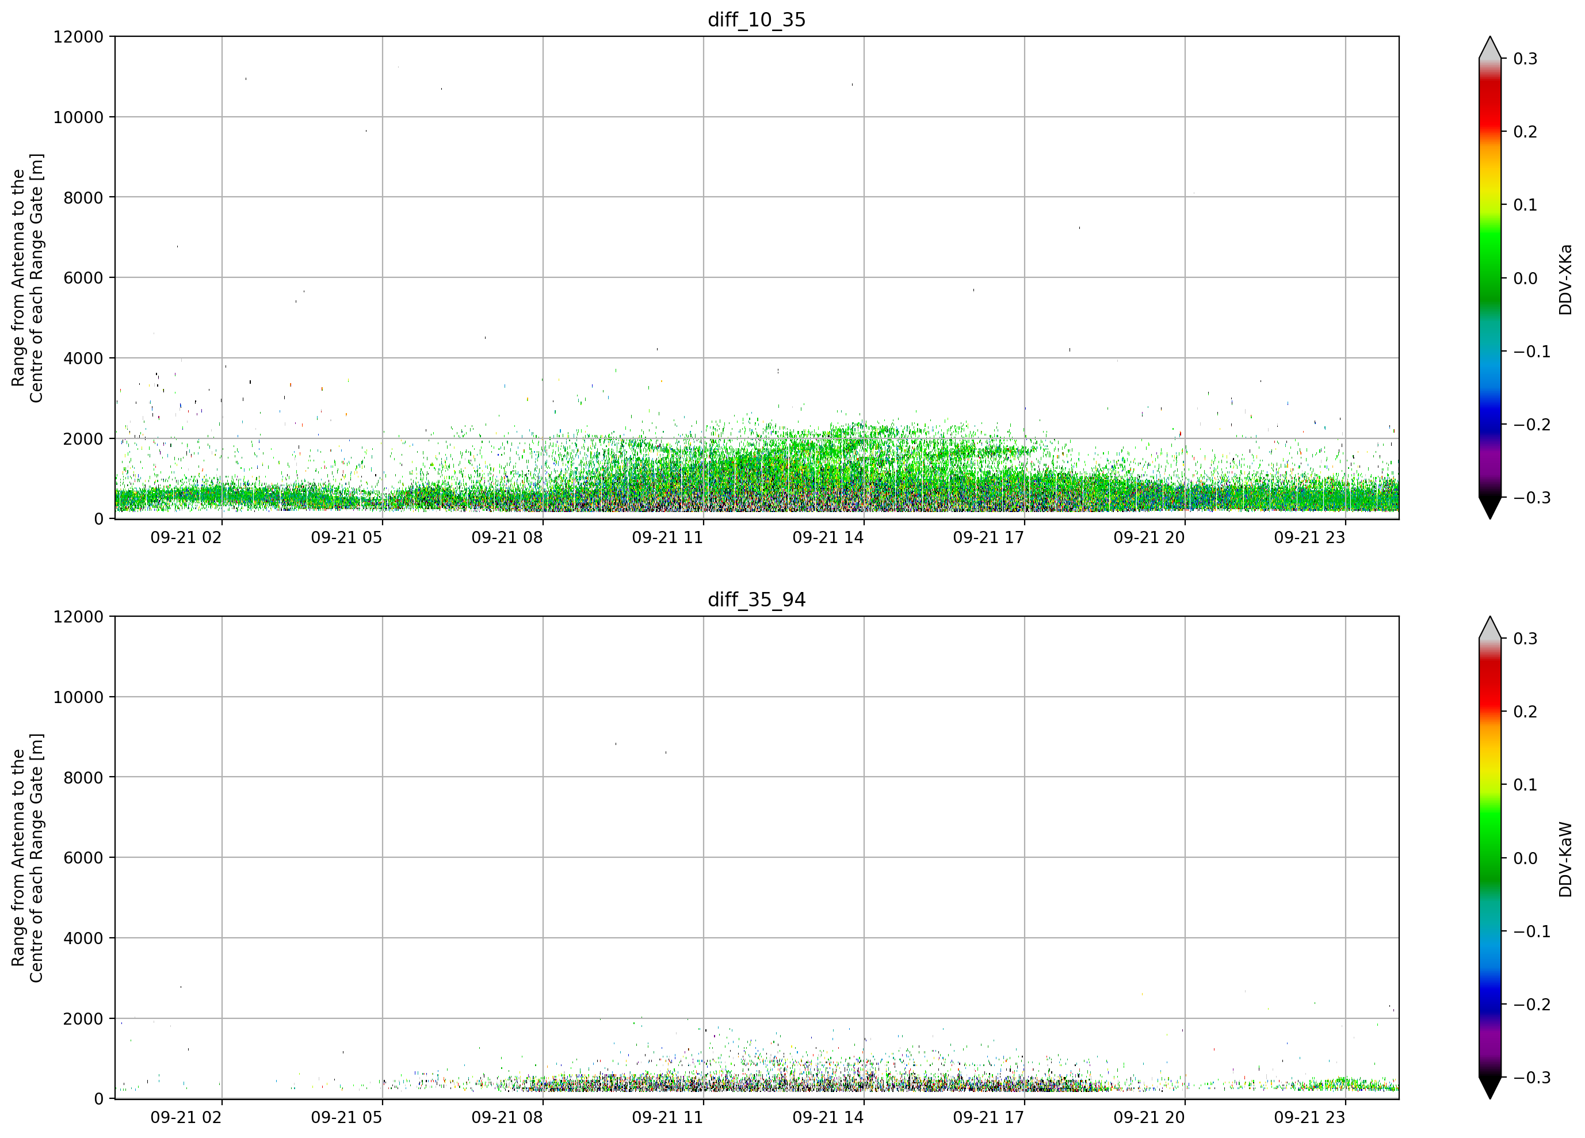Click the 8000 tick on the diff_35_94 y-axis
This screenshot has height=1138, width=1585.
[83, 778]
